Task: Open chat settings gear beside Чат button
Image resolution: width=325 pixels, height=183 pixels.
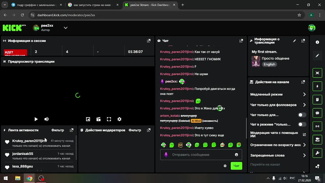Action: coord(225,166)
